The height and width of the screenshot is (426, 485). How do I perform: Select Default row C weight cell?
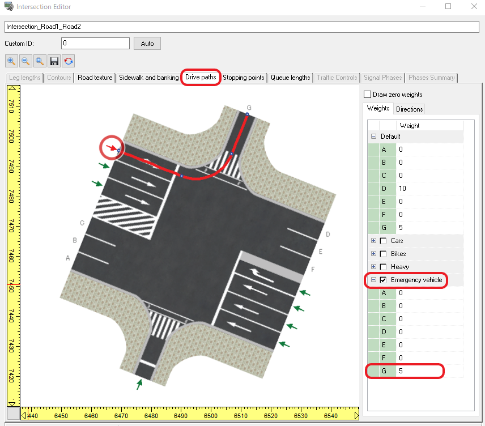[x=429, y=176]
